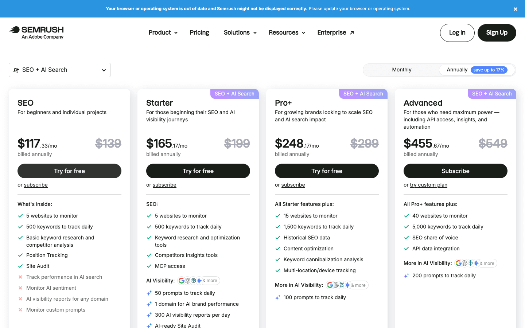Click checkmark beside Position Tracking

20,255
